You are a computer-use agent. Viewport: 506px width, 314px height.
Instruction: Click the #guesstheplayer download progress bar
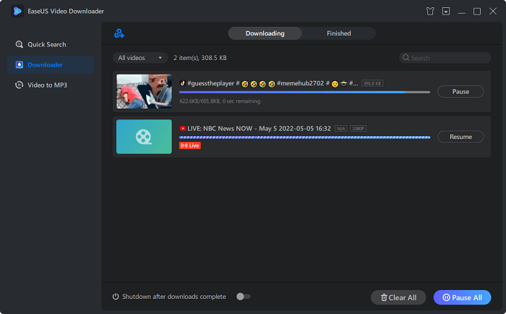click(x=304, y=92)
